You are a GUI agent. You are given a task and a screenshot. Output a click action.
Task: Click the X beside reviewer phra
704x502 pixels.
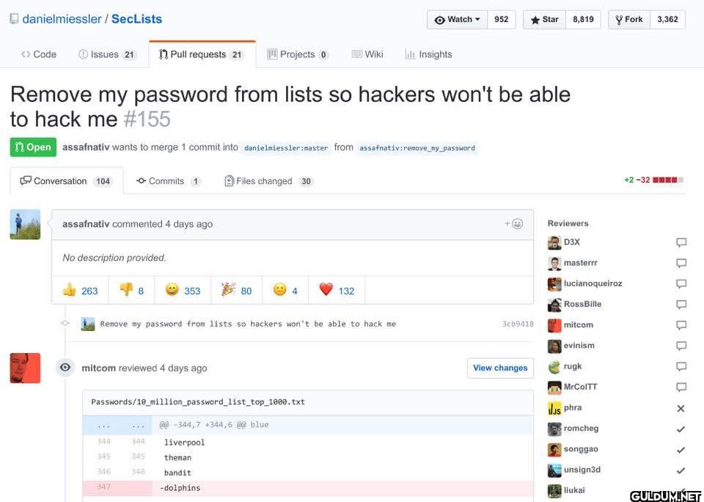[681, 408]
